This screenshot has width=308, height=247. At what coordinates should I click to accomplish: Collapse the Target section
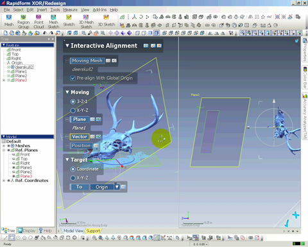(x=67, y=160)
